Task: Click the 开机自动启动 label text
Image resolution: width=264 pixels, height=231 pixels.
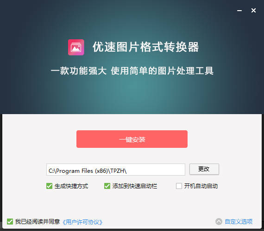Action: pyautogui.click(x=201, y=186)
